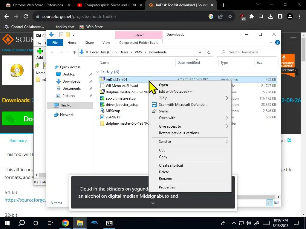Click in Search Downloads field

247,52
